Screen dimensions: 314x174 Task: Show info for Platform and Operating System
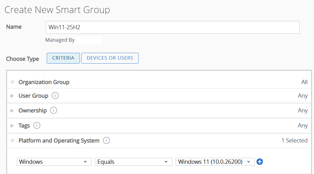[106, 140]
